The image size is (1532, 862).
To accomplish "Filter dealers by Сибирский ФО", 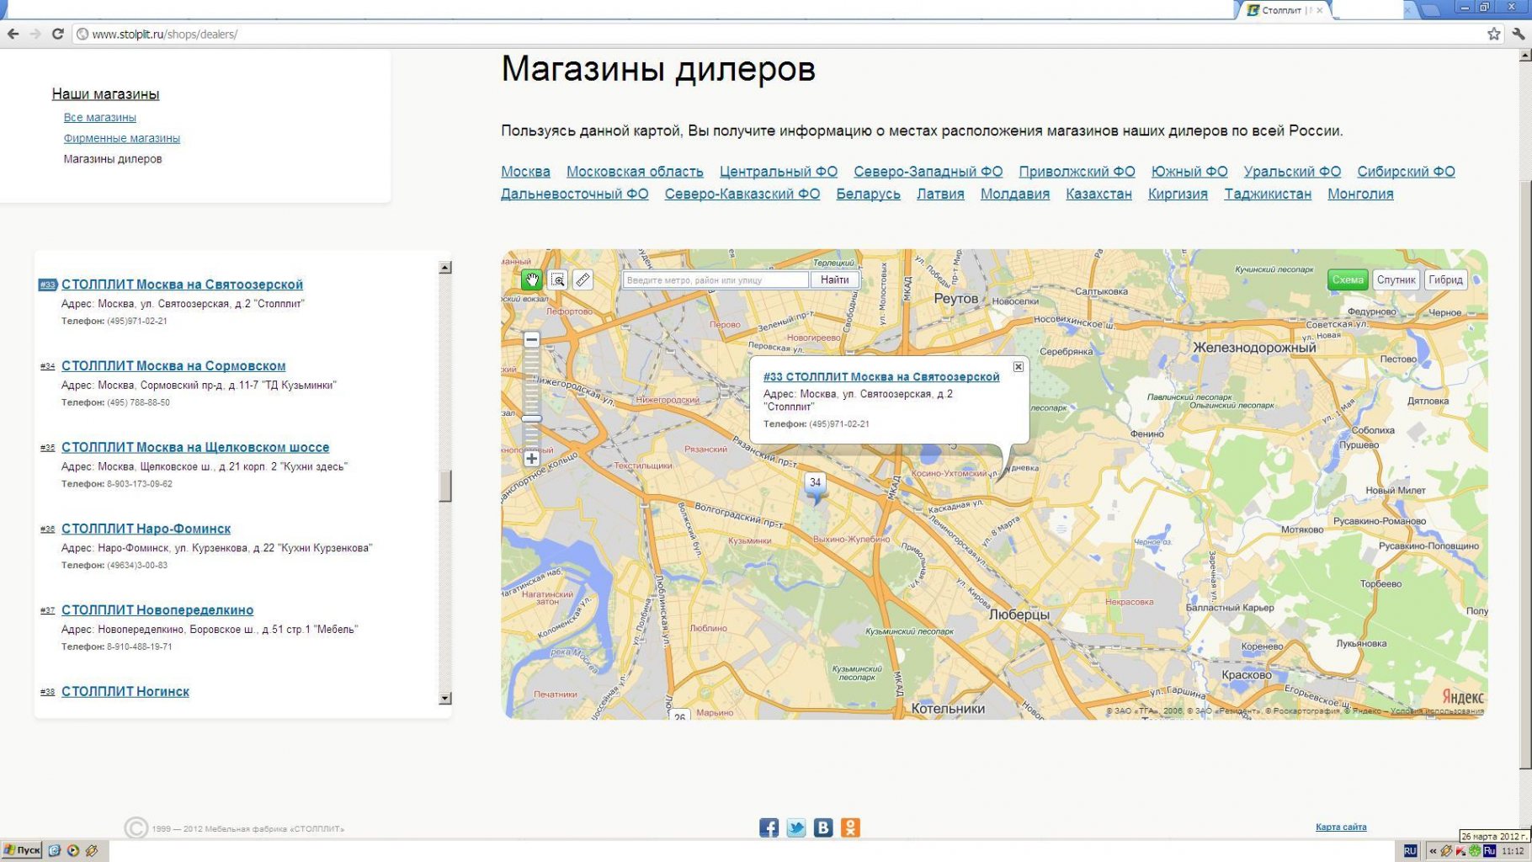I will pyautogui.click(x=1406, y=172).
